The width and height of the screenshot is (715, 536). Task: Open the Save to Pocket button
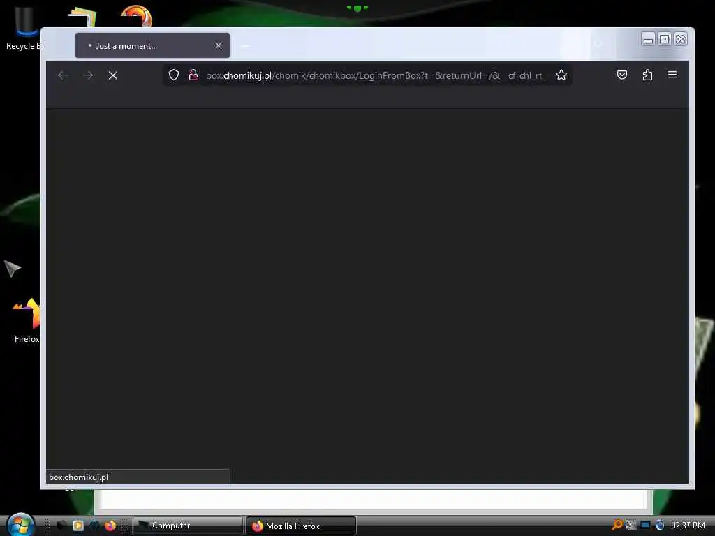622,75
